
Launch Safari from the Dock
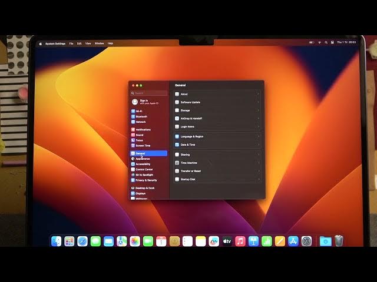[x=82, y=241]
